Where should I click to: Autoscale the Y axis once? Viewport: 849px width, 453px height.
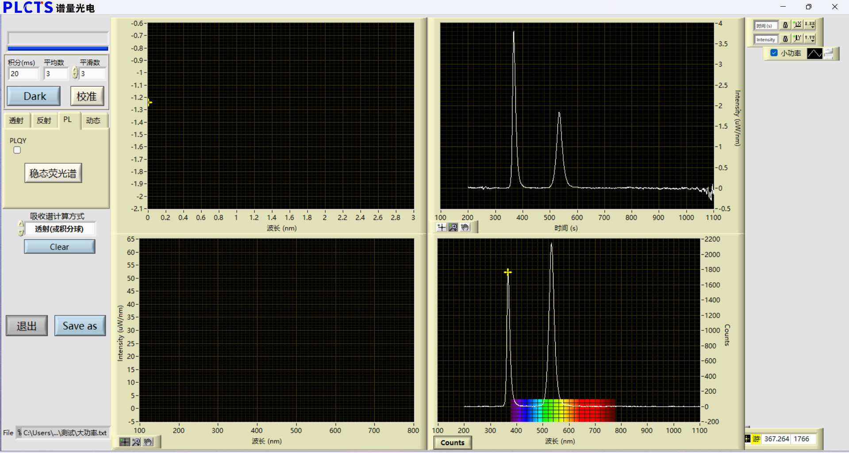(x=797, y=39)
